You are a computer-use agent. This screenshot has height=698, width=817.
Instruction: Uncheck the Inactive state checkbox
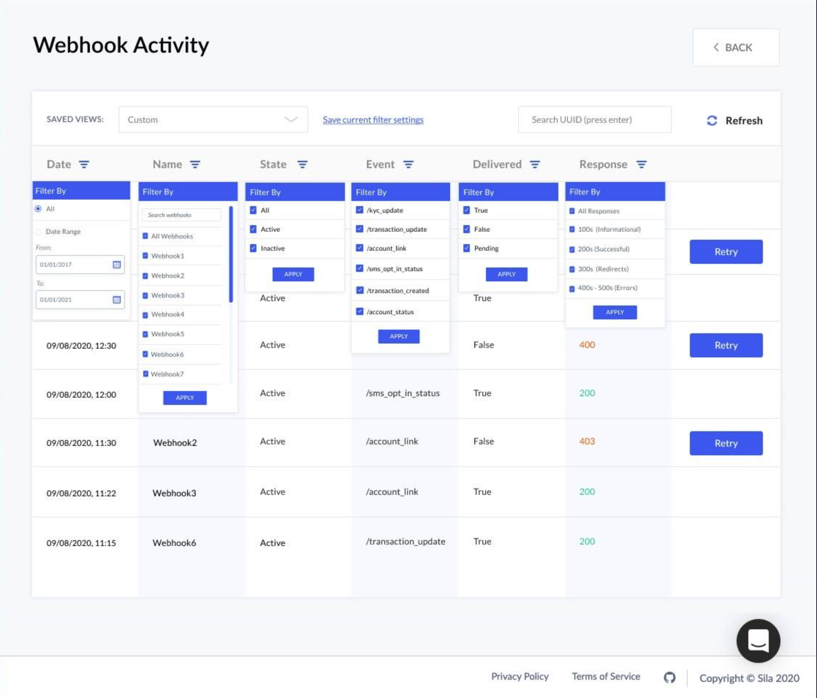pyautogui.click(x=253, y=248)
